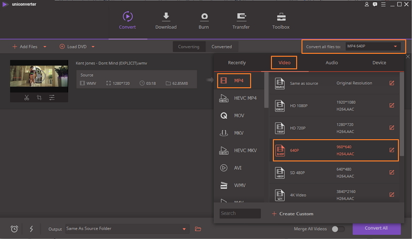Click the schedule alarm clock icon
Image resolution: width=412 pixels, height=239 pixels.
pos(14,229)
